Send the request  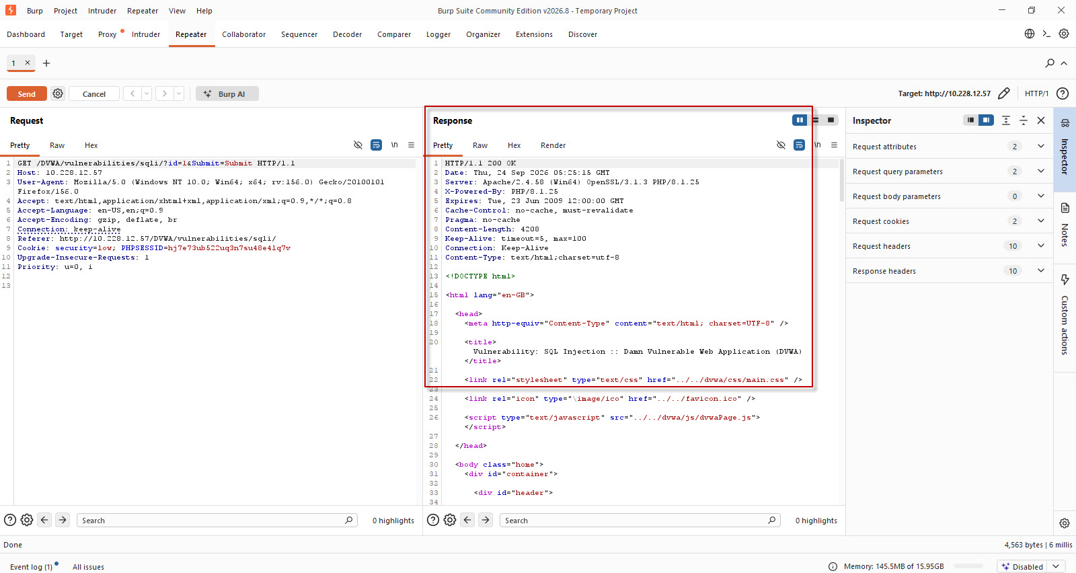click(27, 93)
